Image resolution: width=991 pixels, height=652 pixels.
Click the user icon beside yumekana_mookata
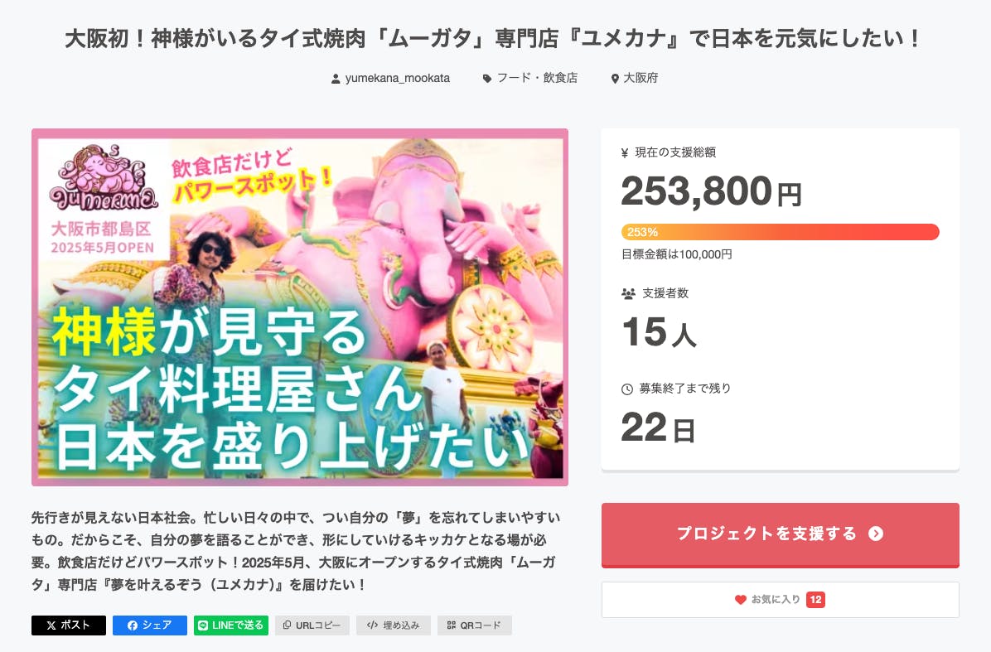tap(336, 79)
